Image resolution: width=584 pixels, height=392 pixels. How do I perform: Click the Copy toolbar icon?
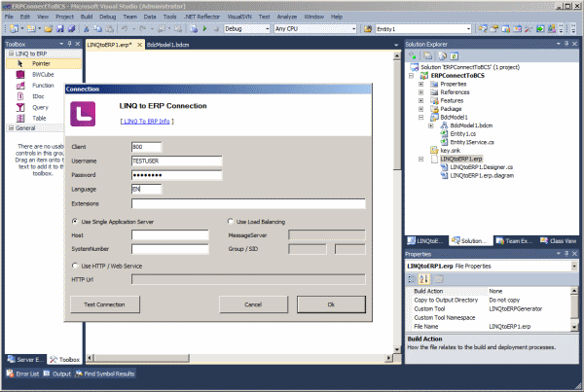pyautogui.click(x=97, y=28)
